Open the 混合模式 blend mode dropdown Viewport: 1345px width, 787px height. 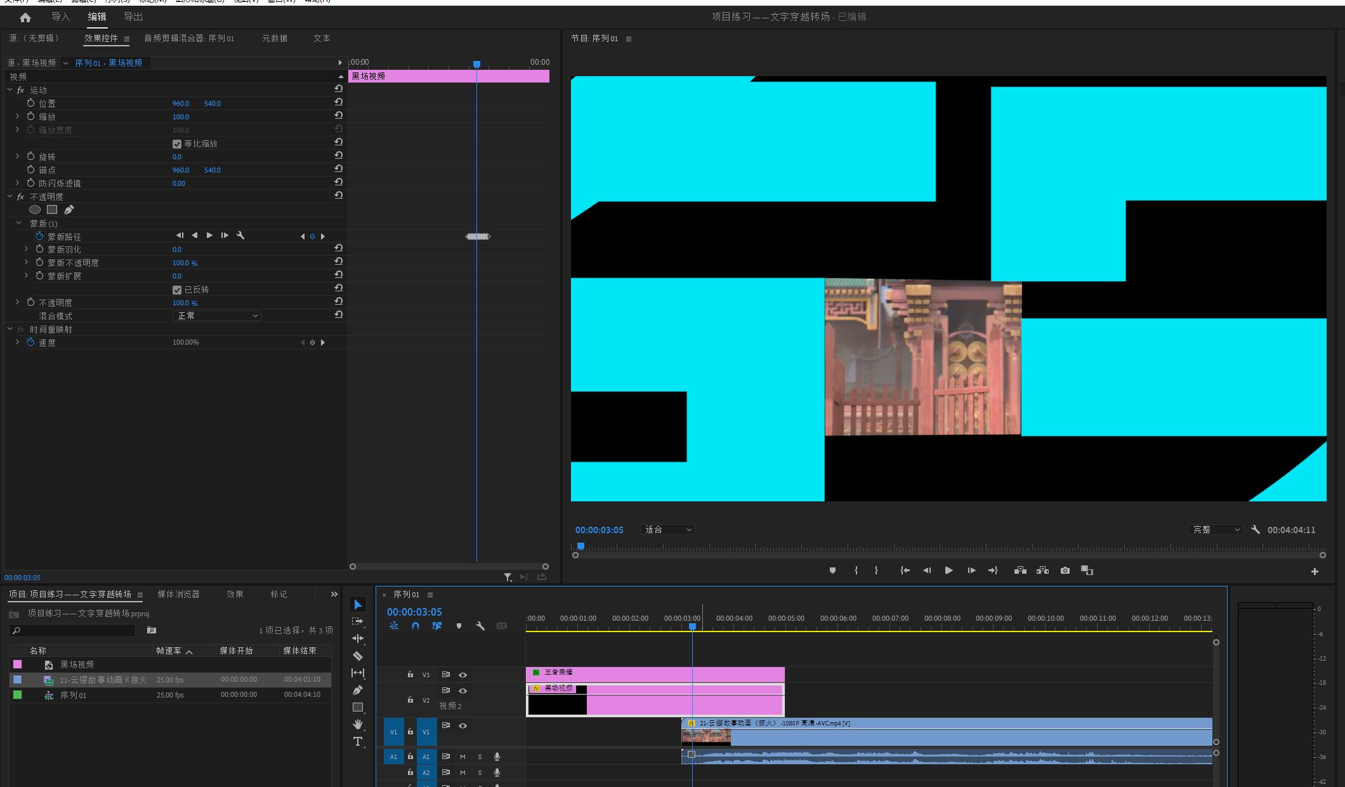pyautogui.click(x=217, y=316)
